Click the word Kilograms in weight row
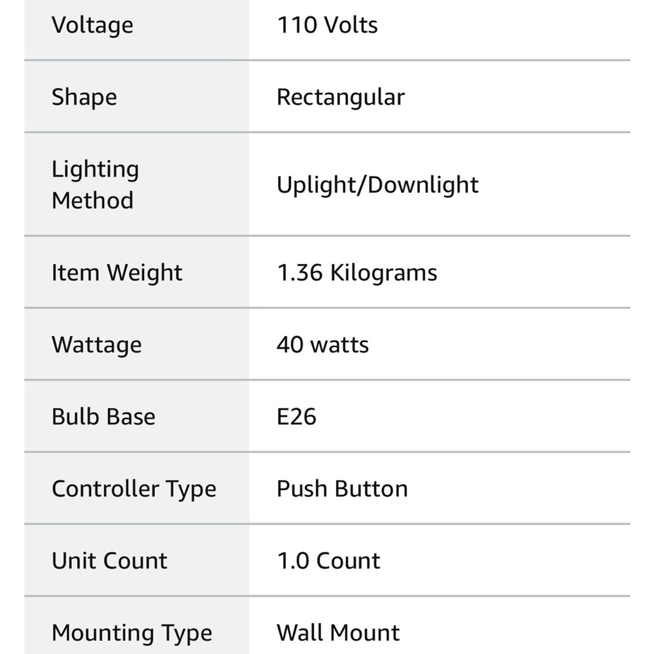 pos(384,273)
